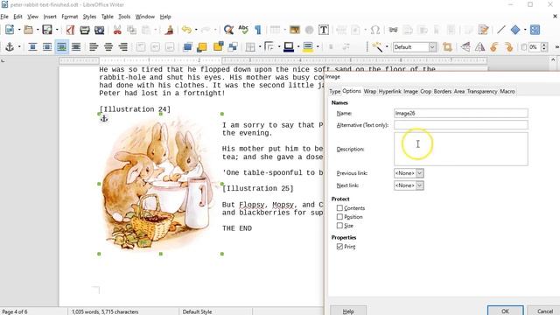Open Find & Replace

228,30
